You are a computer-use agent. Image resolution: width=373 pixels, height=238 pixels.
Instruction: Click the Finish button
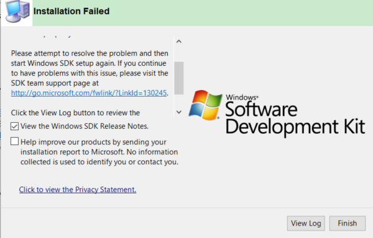click(x=347, y=223)
